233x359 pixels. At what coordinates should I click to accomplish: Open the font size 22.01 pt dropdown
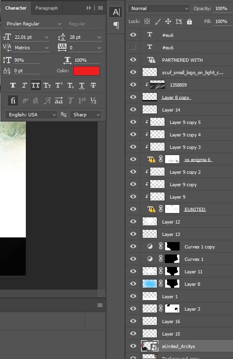[x=47, y=37]
